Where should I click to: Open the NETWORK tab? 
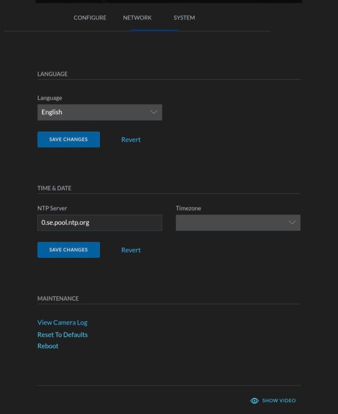pos(137,18)
